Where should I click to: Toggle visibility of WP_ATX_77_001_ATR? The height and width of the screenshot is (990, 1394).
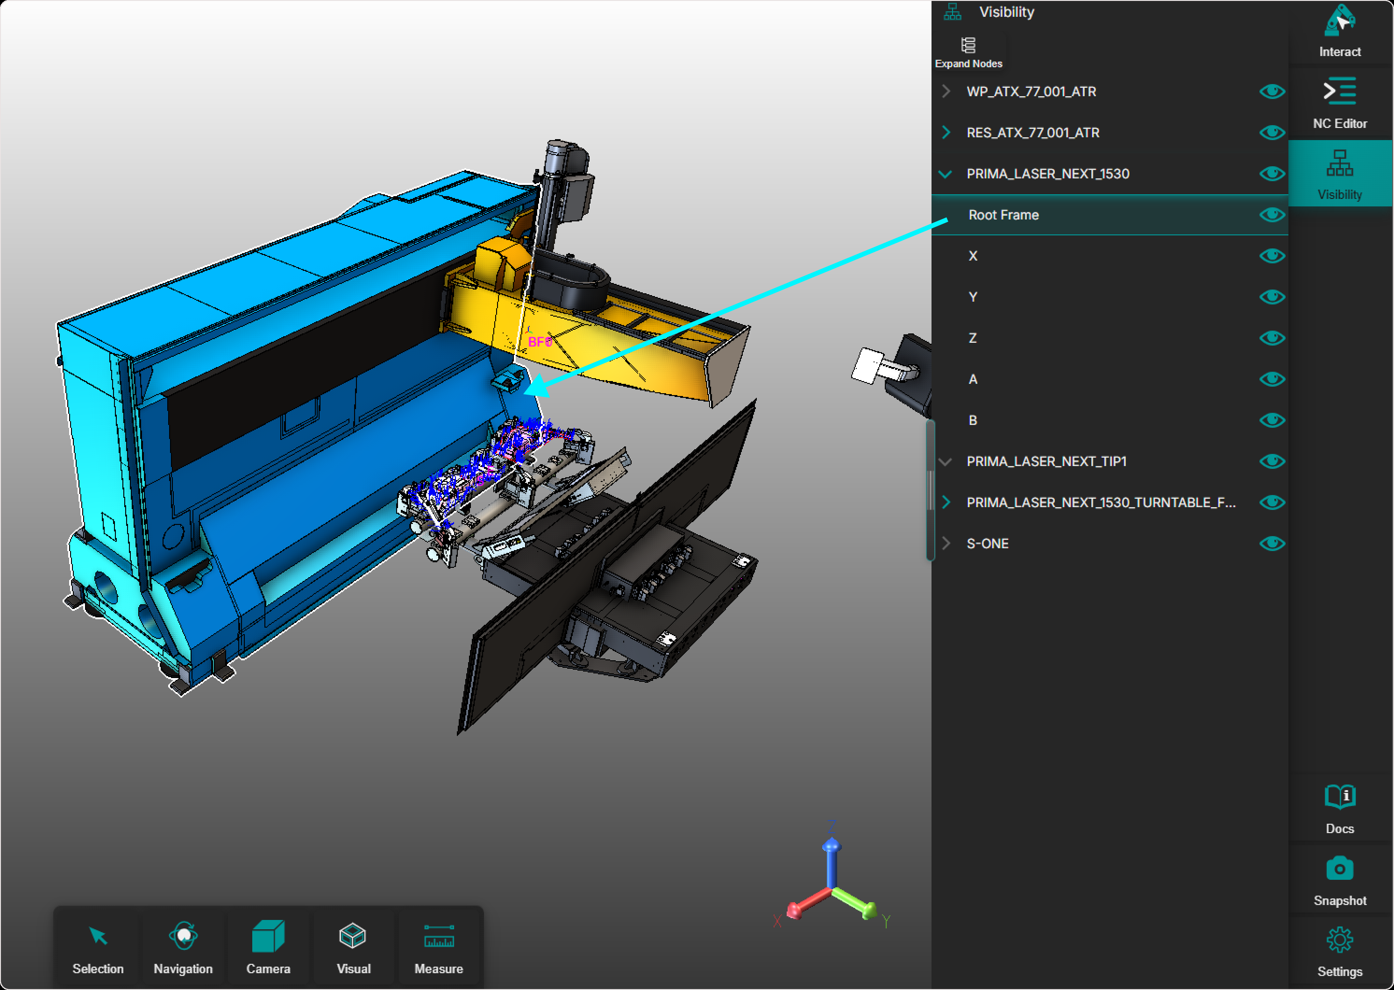coord(1272,92)
